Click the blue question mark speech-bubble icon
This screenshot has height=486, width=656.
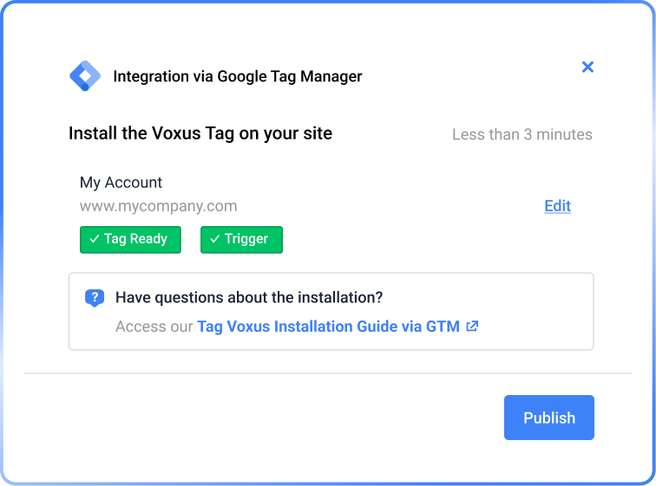click(95, 298)
